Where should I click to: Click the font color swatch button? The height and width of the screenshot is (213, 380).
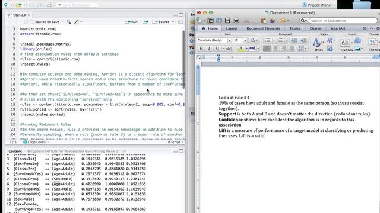(x=252, y=49)
